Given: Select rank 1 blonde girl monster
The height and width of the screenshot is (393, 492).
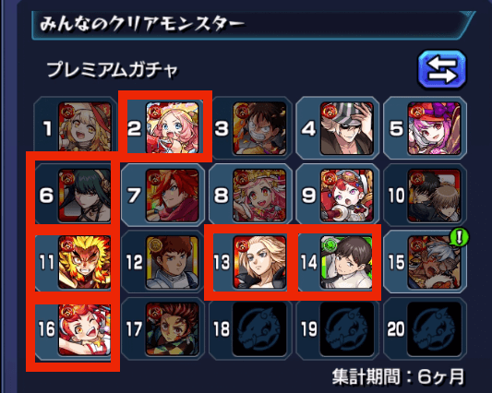Looking at the screenshot, I should pyautogui.click(x=85, y=126).
